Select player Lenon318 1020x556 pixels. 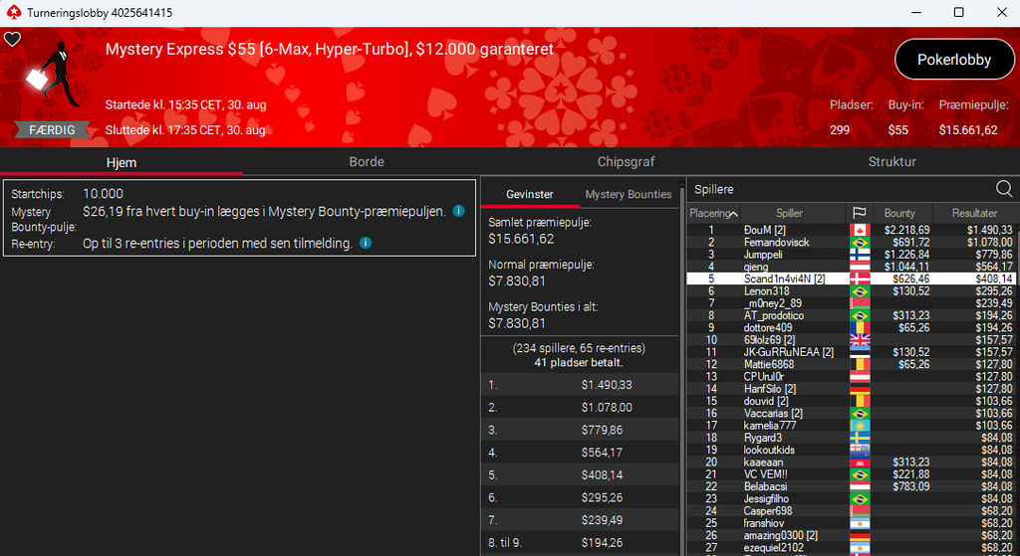click(x=766, y=291)
